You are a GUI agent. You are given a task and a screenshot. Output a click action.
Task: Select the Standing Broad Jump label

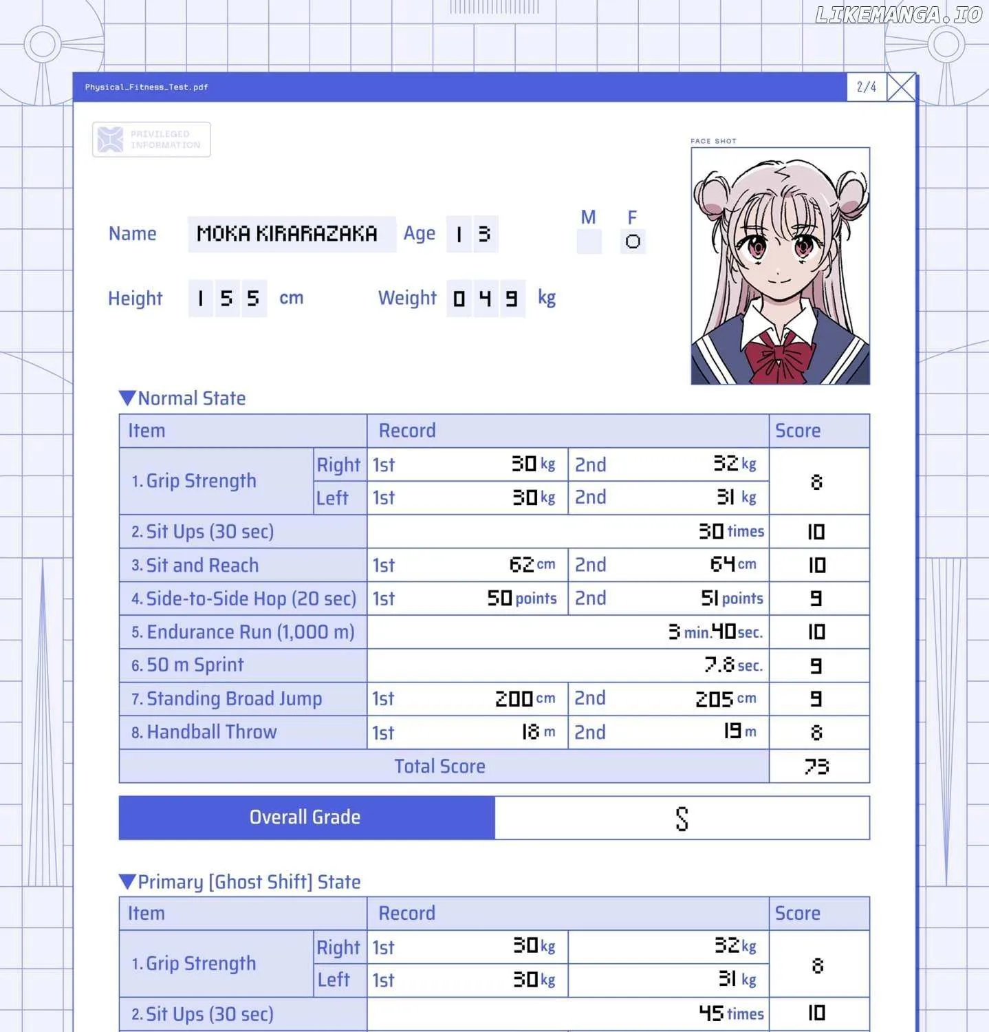[x=227, y=699]
